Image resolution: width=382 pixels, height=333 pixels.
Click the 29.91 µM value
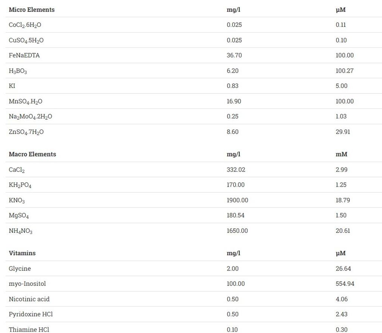[343, 132]
